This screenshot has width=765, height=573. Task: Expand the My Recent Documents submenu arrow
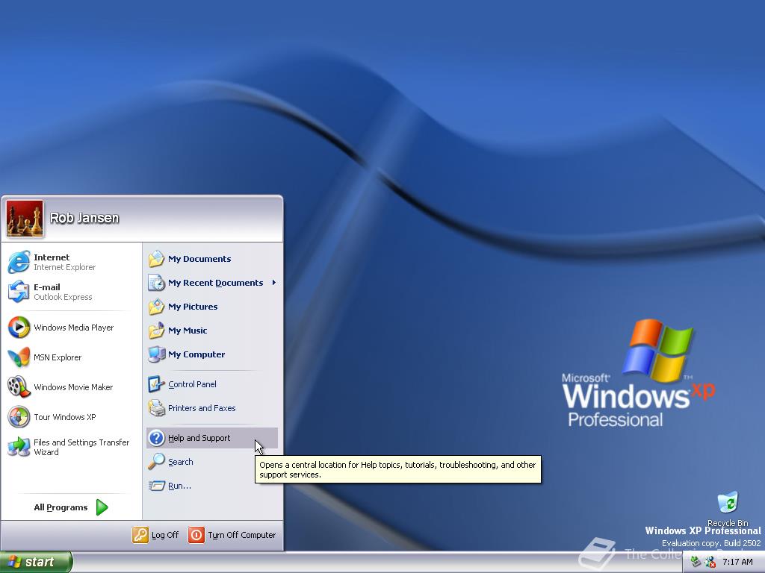273,283
